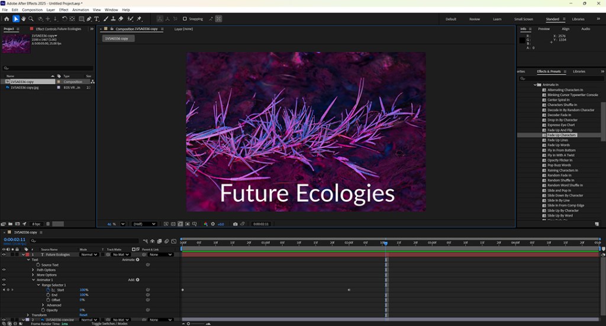Switch to the Libraries panel tab
This screenshot has height=326, width=606.
click(579, 72)
